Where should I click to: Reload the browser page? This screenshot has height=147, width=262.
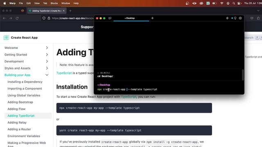pos(17,18)
